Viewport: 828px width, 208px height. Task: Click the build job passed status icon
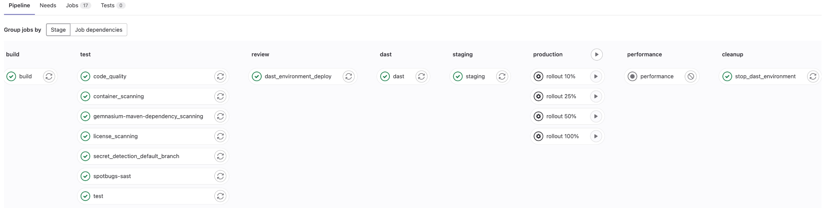tap(11, 76)
